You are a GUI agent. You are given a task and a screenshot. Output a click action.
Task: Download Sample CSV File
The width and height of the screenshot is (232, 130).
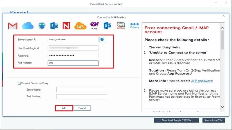pyautogui.click(x=176, y=120)
